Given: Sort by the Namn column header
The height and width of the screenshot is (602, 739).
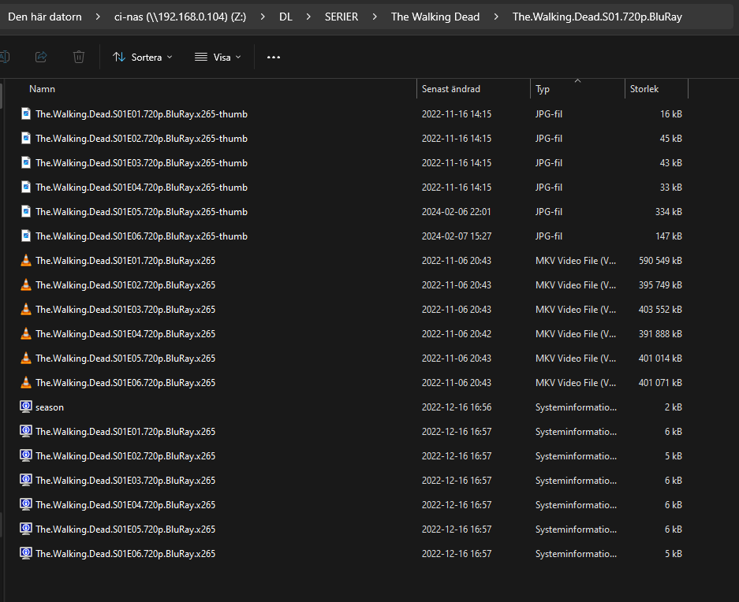Looking at the screenshot, I should click(43, 89).
